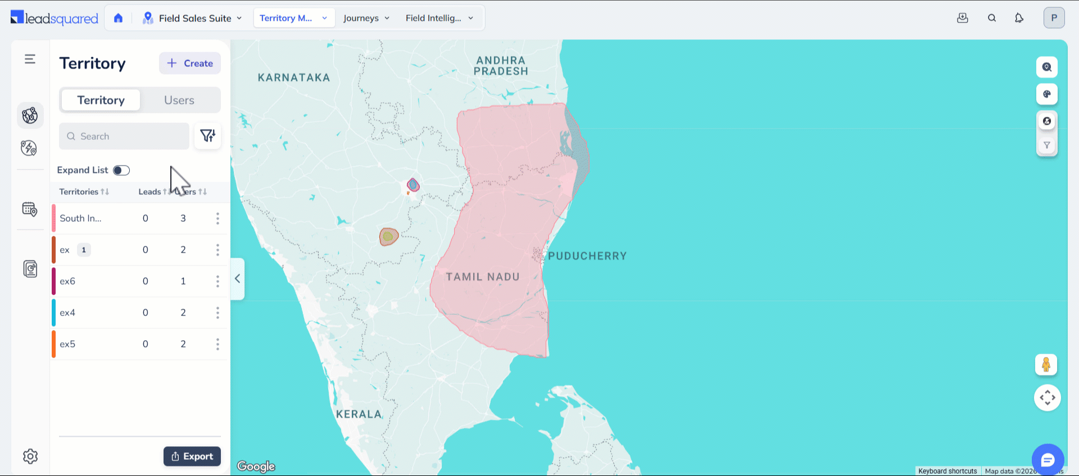This screenshot has height=476, width=1079.
Task: Click the Street View pegman icon
Action: coord(1046,365)
